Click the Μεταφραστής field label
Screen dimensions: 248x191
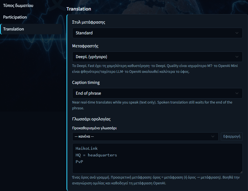(x=85, y=46)
